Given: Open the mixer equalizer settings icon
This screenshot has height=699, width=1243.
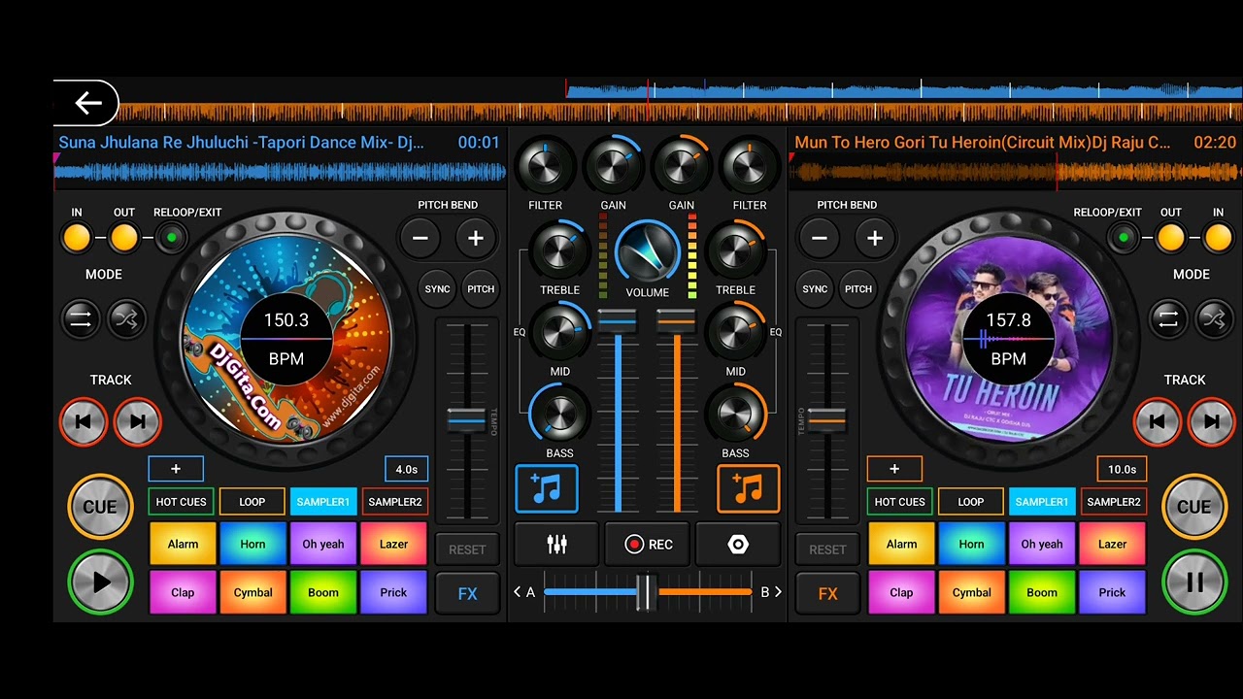Looking at the screenshot, I should tap(556, 545).
